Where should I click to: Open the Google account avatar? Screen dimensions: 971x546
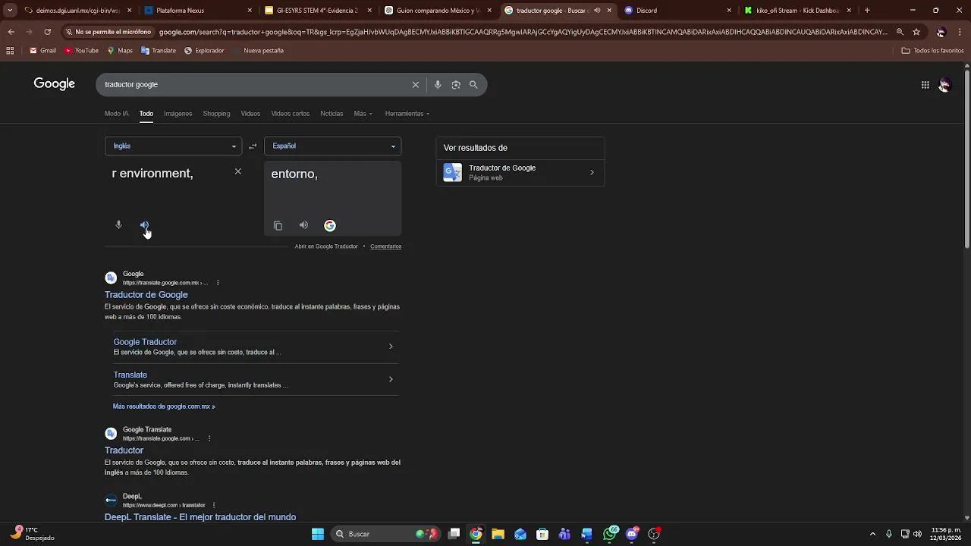(x=944, y=85)
